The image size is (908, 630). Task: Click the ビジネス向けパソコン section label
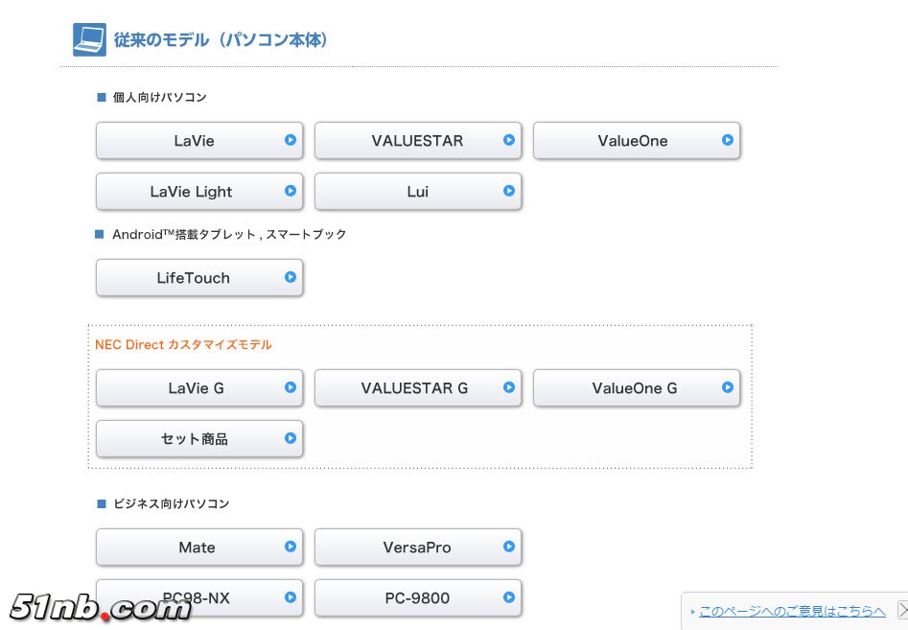(x=171, y=503)
